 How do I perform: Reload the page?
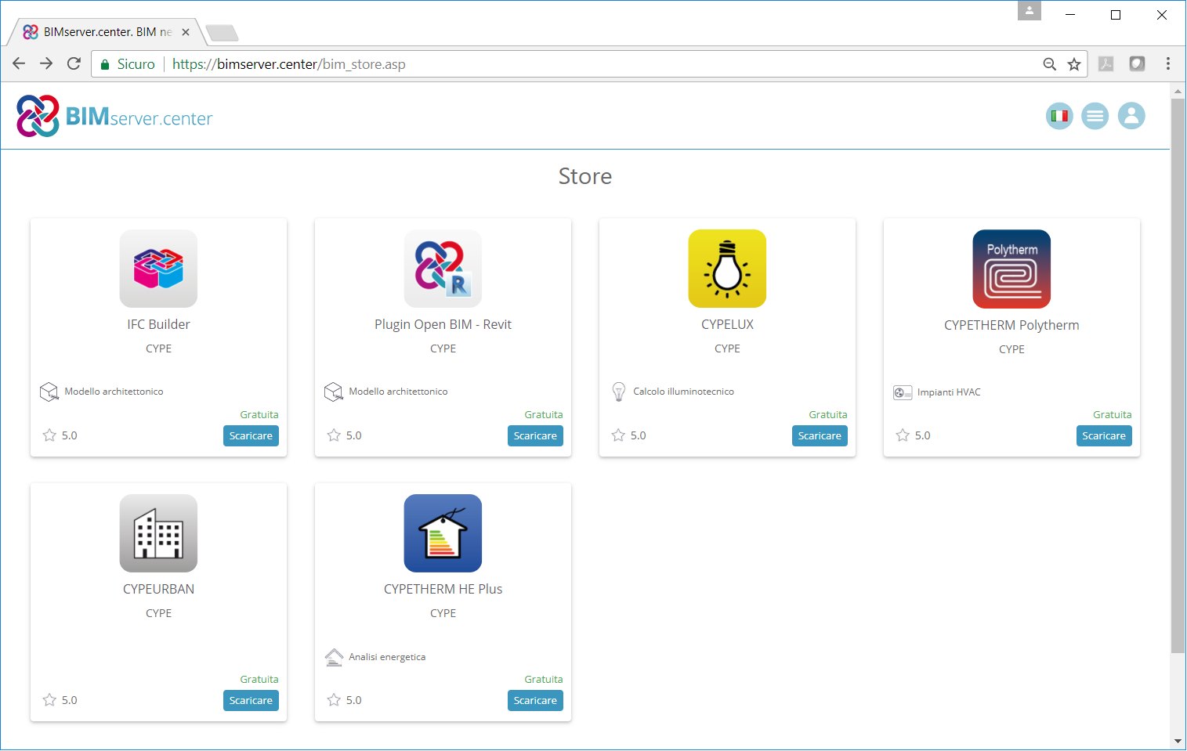pyautogui.click(x=74, y=64)
